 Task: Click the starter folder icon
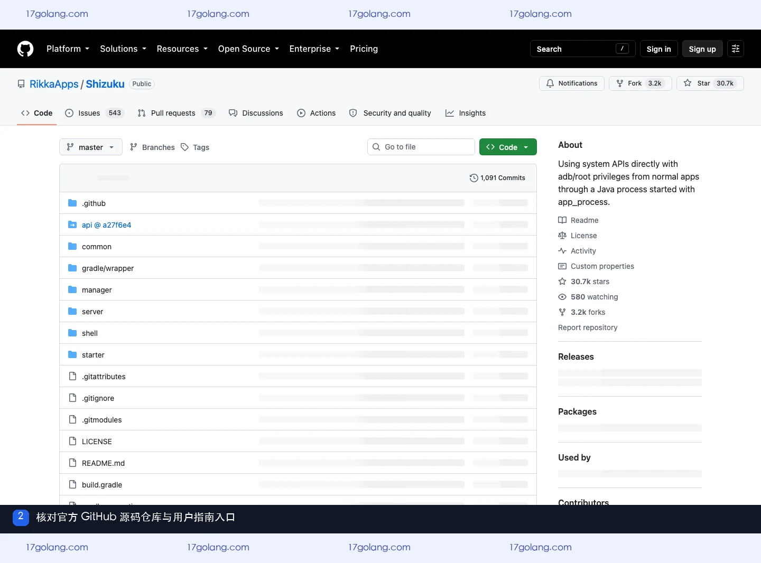[x=72, y=355]
